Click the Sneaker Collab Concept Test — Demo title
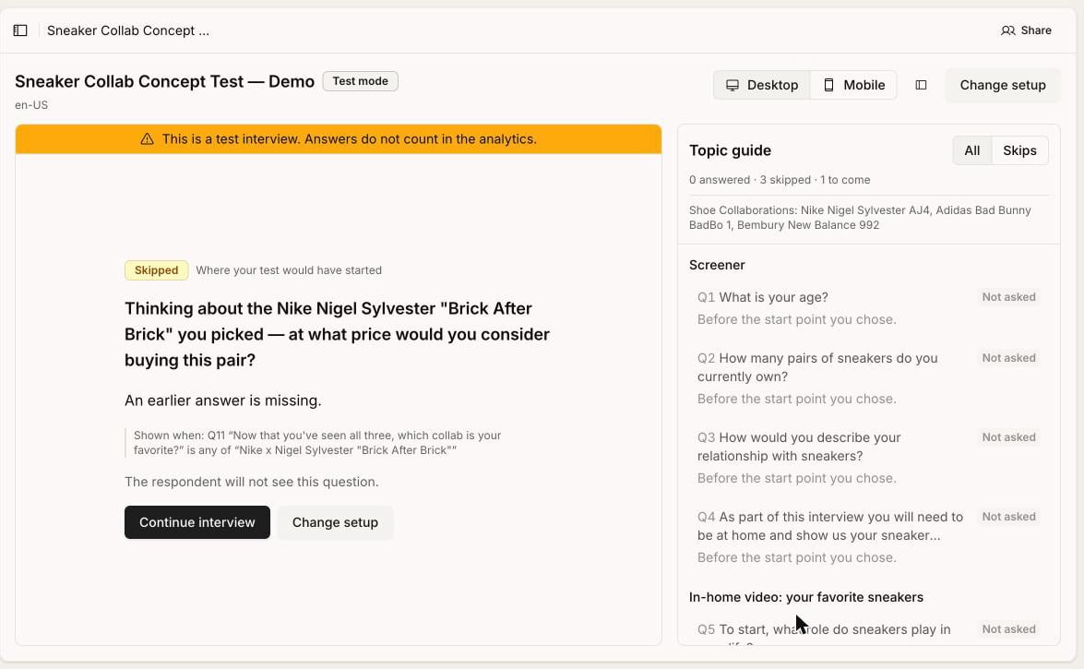The width and height of the screenshot is (1084, 669). [164, 81]
